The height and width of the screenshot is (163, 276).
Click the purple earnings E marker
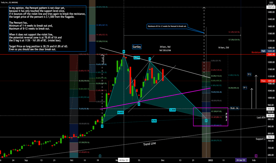coord(256,156)
